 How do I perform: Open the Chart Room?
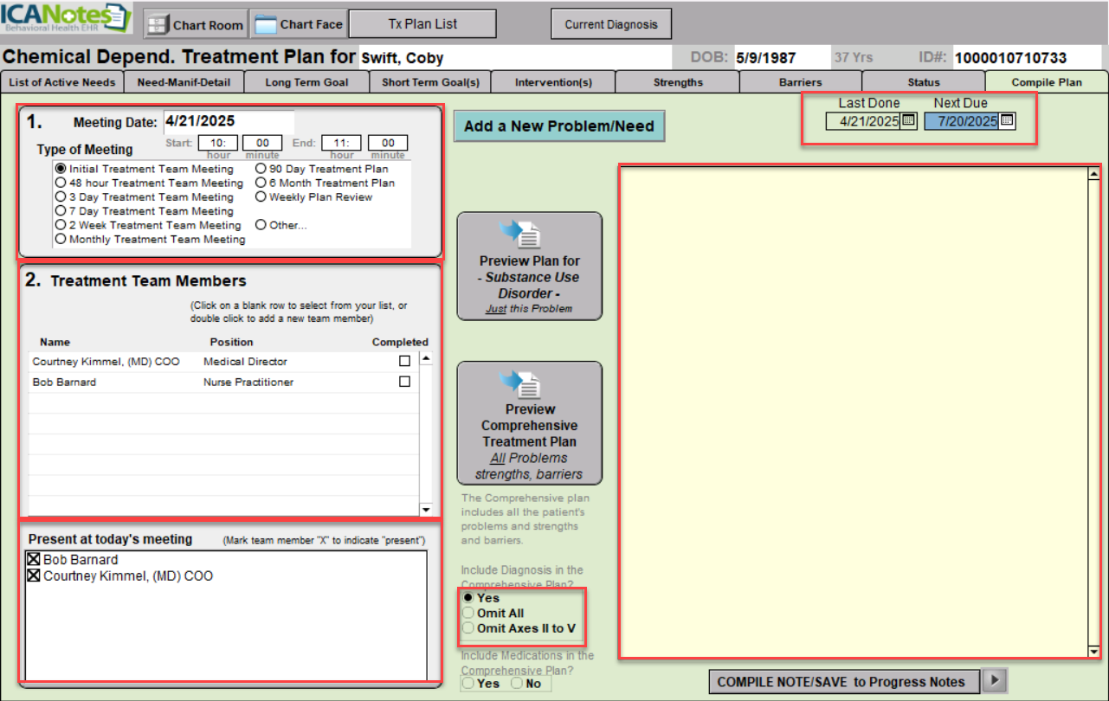tap(196, 24)
